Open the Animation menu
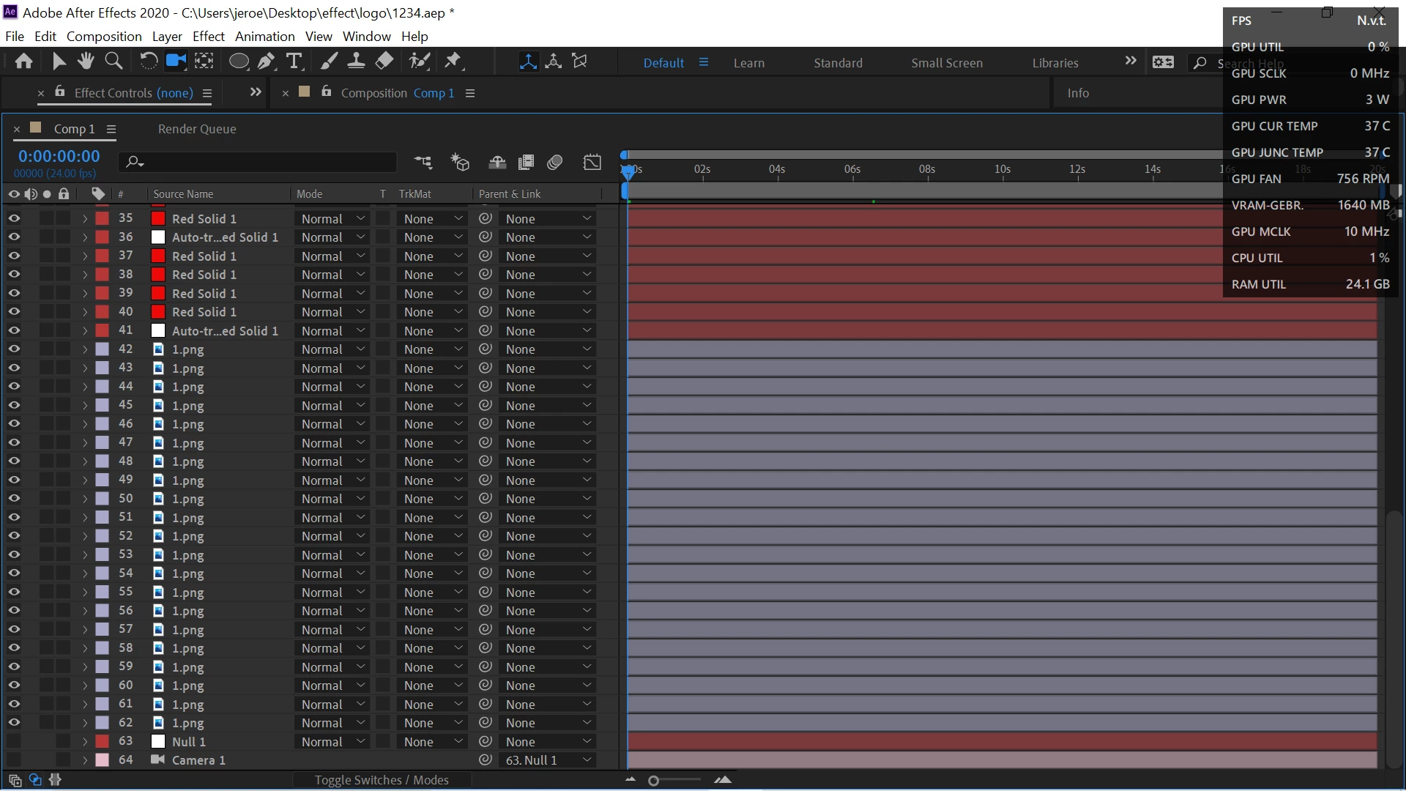This screenshot has width=1406, height=791. click(264, 37)
